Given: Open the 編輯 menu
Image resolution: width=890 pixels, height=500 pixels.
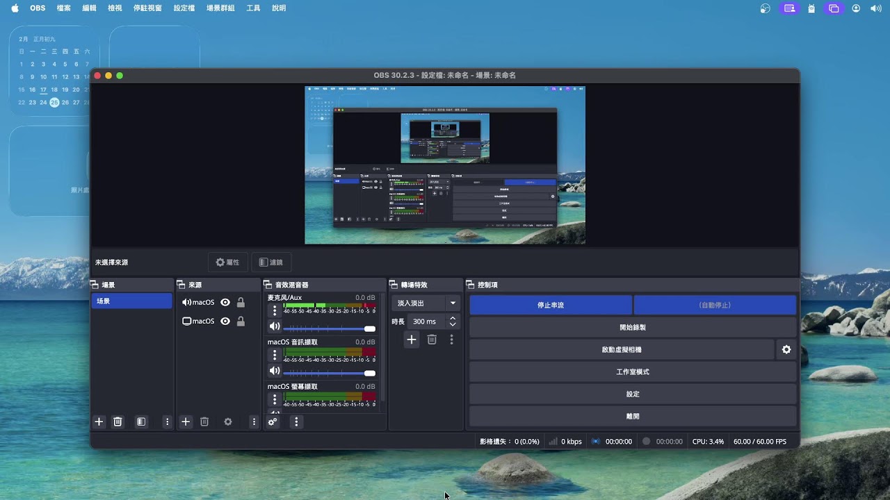Looking at the screenshot, I should pyautogui.click(x=89, y=8).
